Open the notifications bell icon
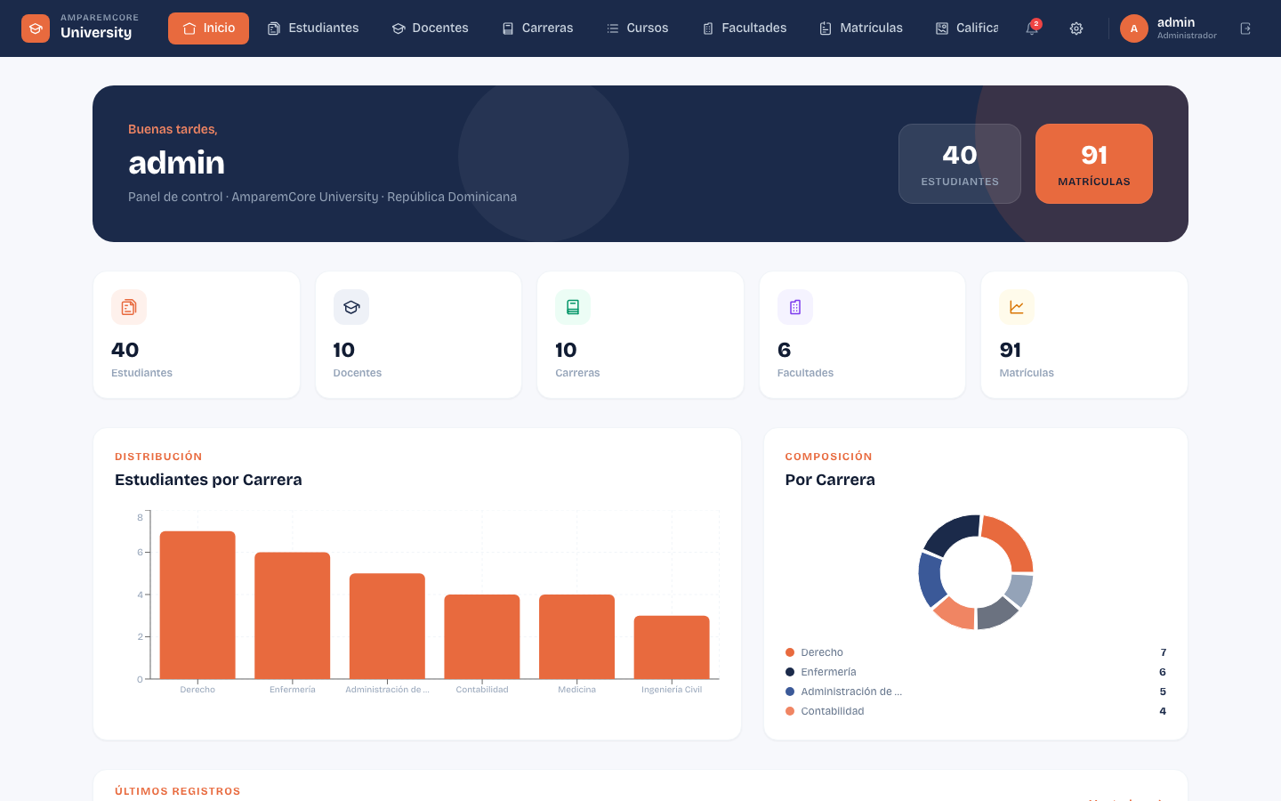Image resolution: width=1281 pixels, height=801 pixels. pos(1032,28)
